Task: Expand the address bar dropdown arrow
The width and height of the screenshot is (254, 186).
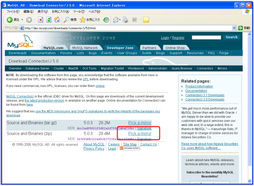Action: click(x=234, y=28)
